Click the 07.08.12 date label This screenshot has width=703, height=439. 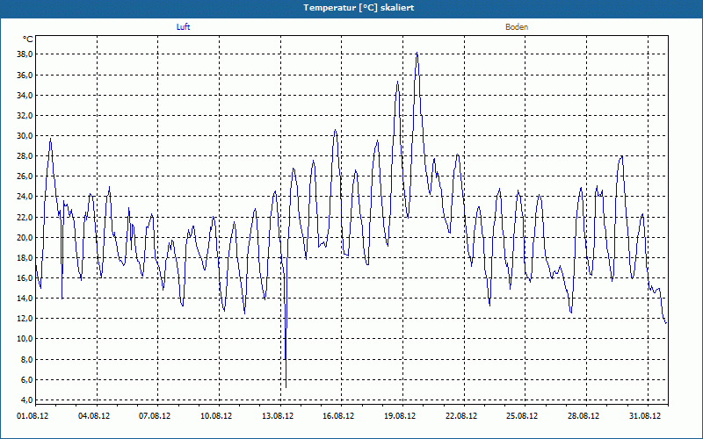155,415
